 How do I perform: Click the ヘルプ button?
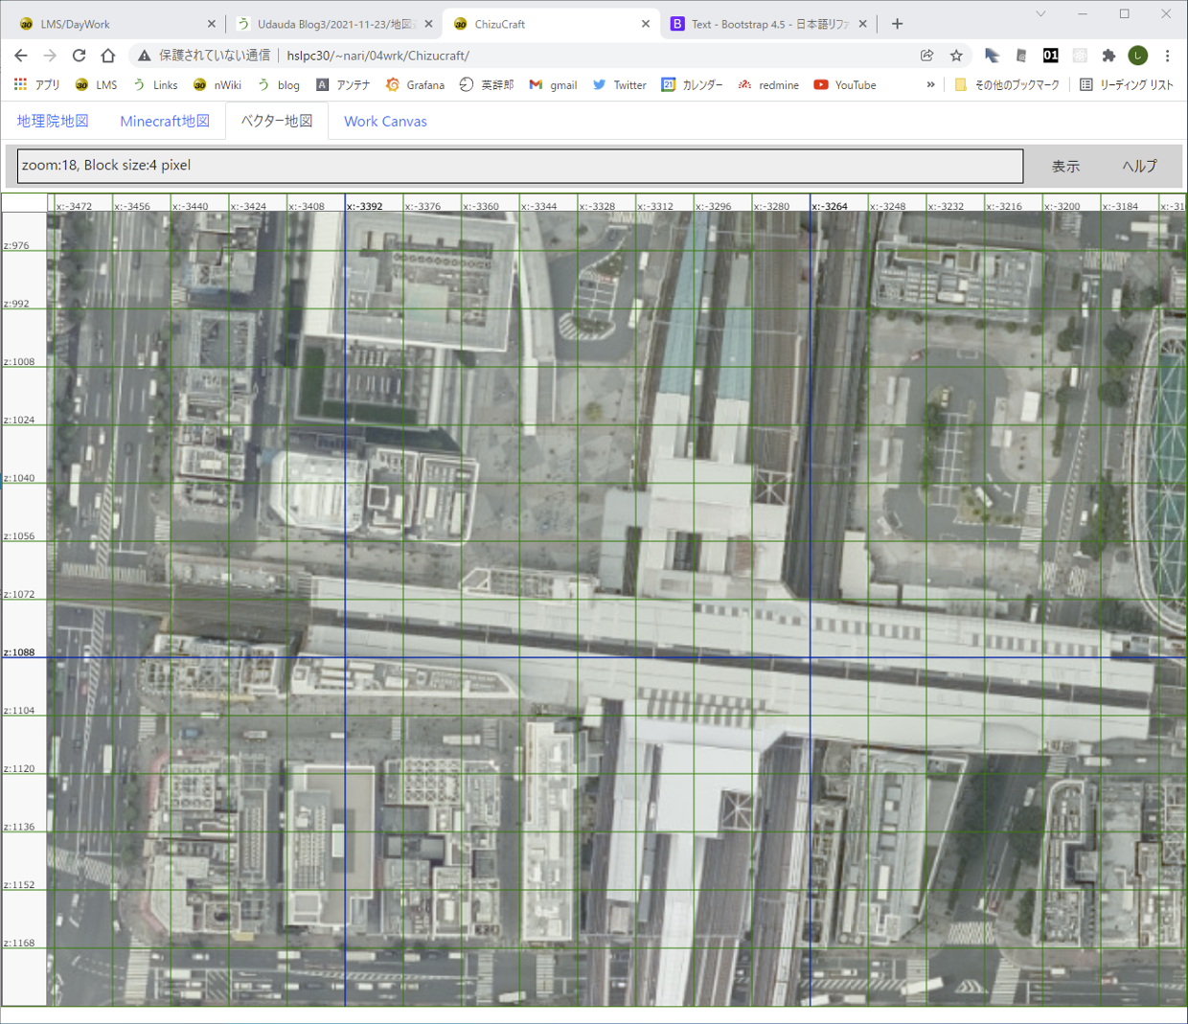1139,166
